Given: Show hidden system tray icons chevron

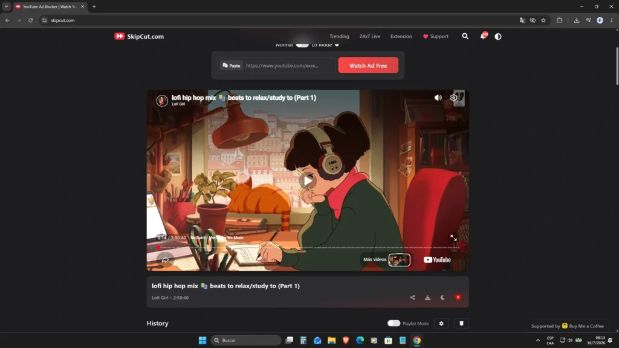Looking at the screenshot, I should coord(537,340).
